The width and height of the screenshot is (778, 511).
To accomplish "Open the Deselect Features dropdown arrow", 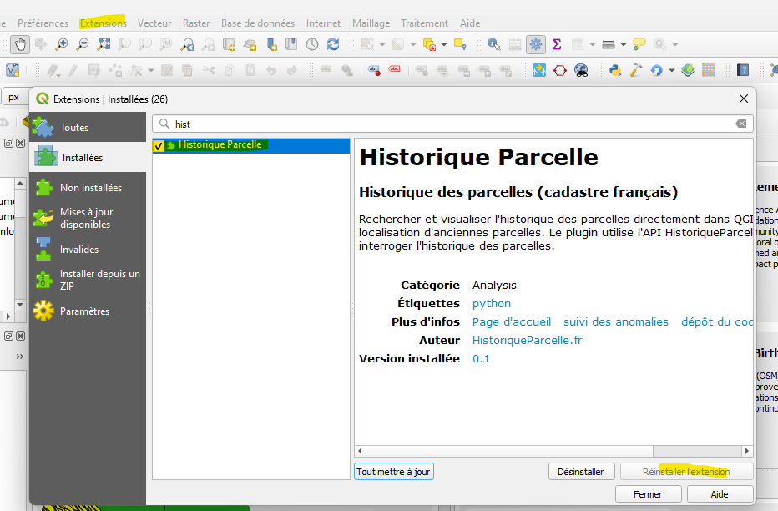I will [x=443, y=44].
